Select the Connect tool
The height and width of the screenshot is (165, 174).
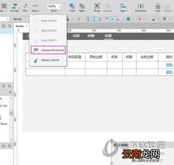coord(14,8)
